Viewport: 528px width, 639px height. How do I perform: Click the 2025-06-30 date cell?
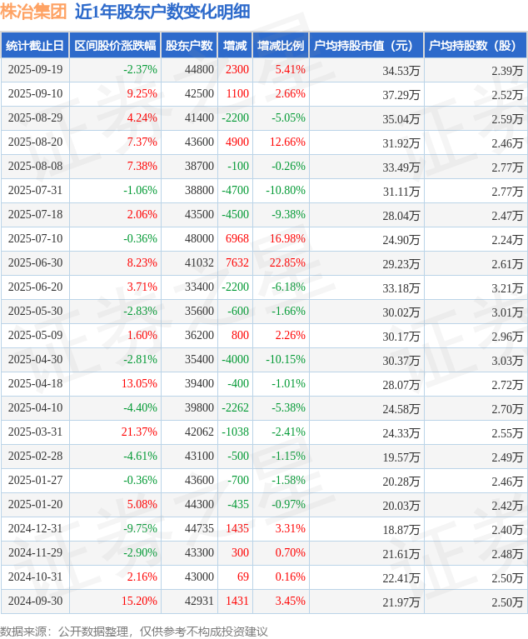(35, 263)
